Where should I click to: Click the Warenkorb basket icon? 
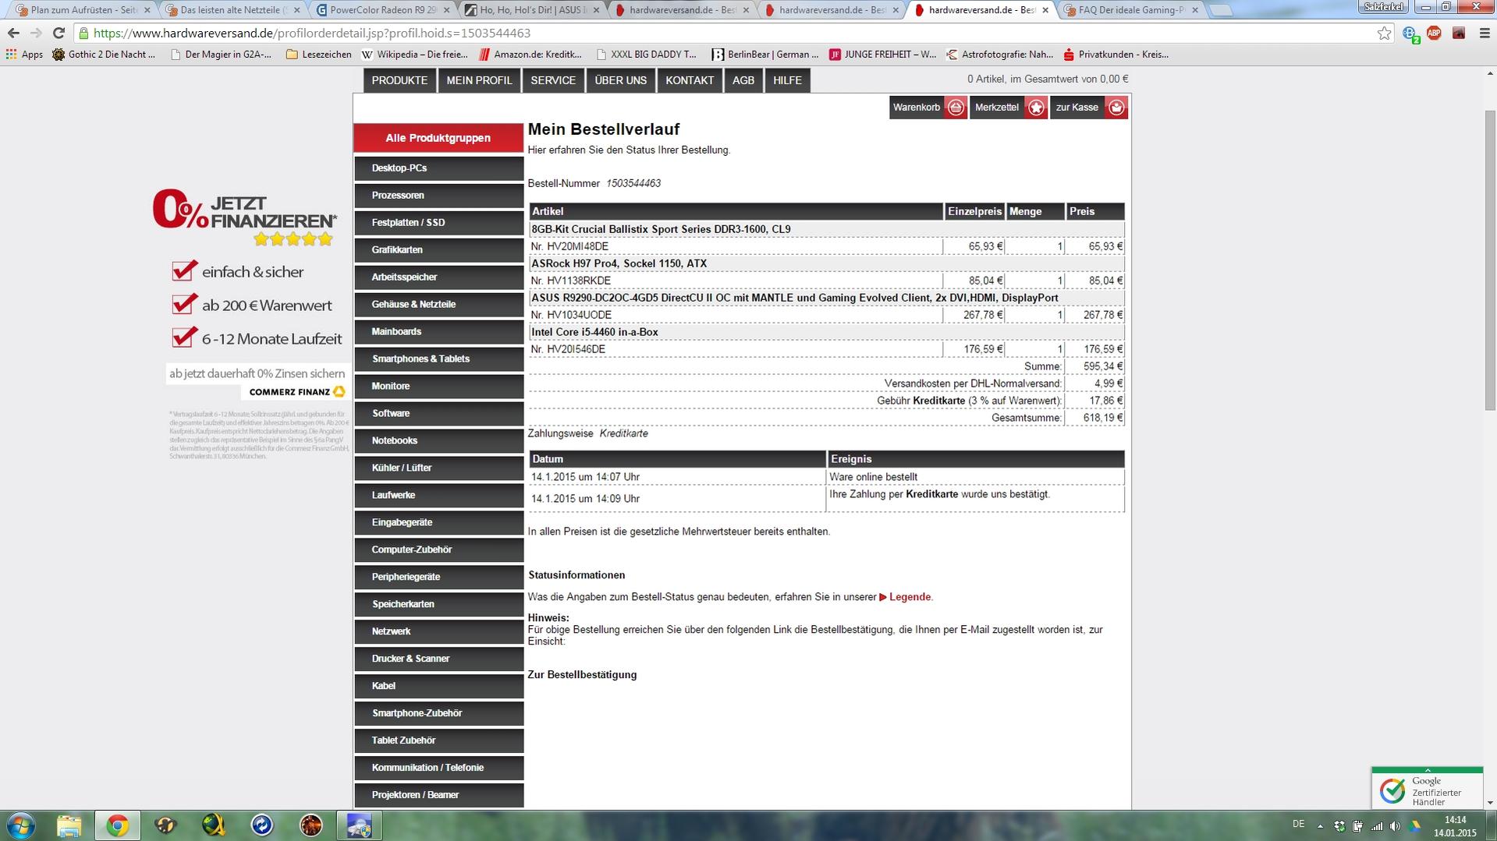click(956, 108)
